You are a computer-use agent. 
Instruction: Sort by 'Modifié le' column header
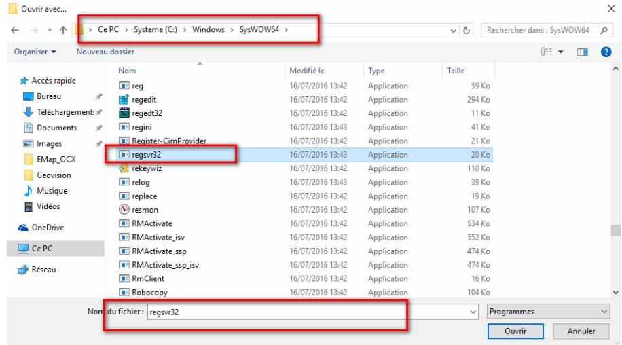307,71
